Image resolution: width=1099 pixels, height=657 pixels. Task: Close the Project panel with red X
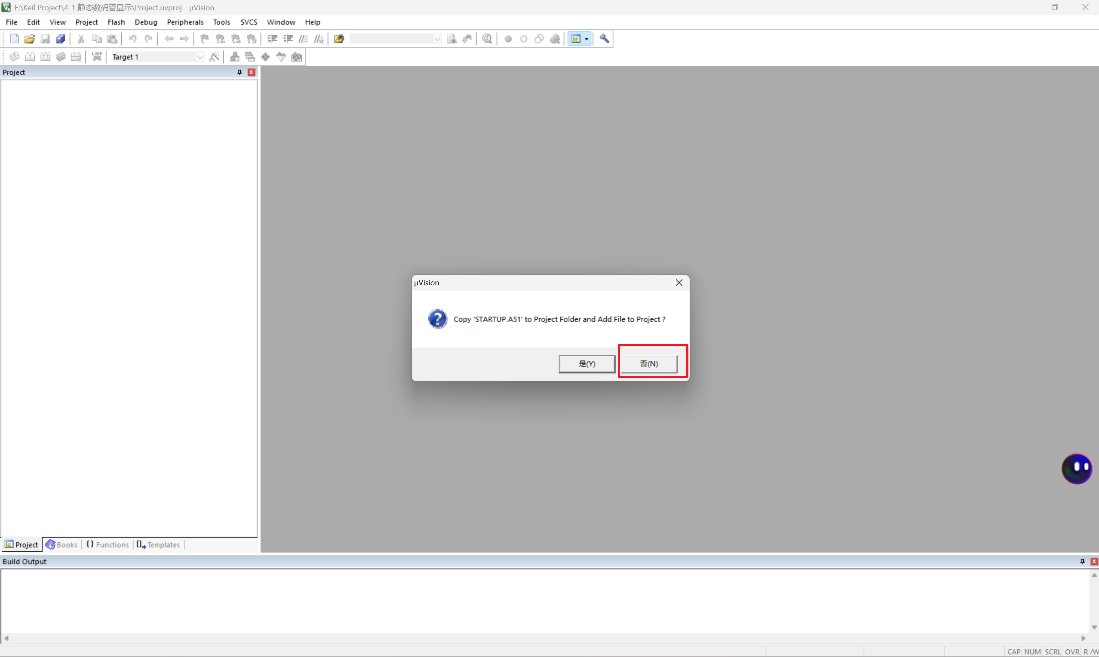pyautogui.click(x=252, y=72)
